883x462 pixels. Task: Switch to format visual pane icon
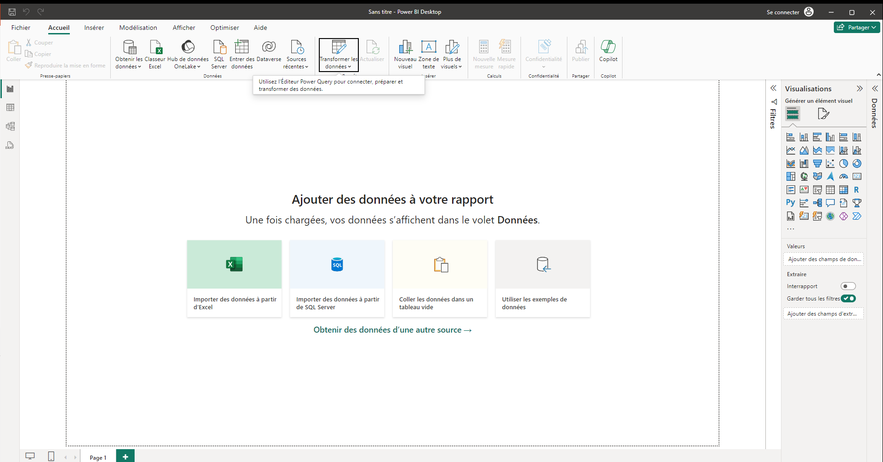823,113
